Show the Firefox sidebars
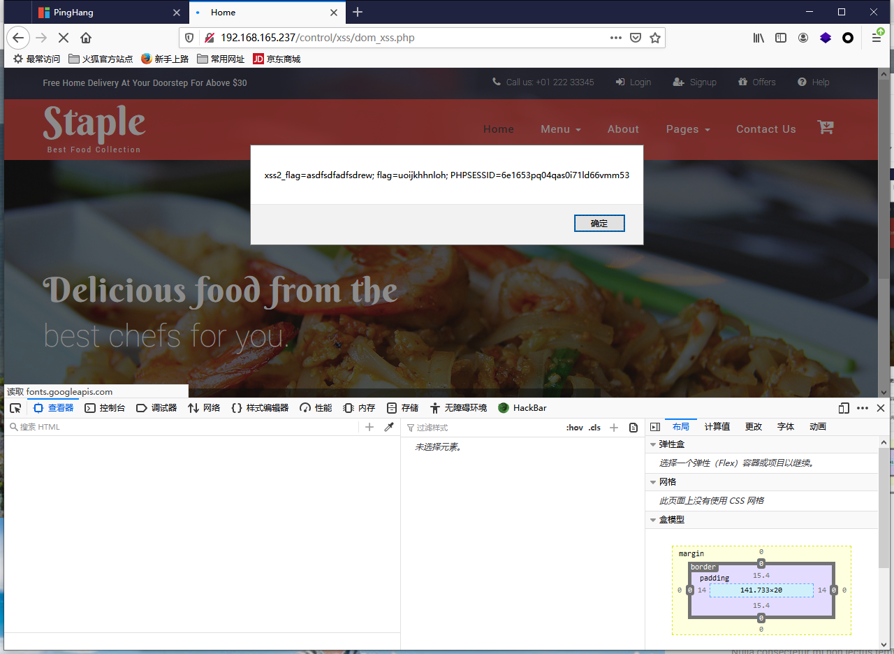This screenshot has height=654, width=894. point(781,38)
